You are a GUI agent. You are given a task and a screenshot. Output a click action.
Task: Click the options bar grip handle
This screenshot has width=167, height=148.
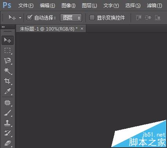(2, 18)
